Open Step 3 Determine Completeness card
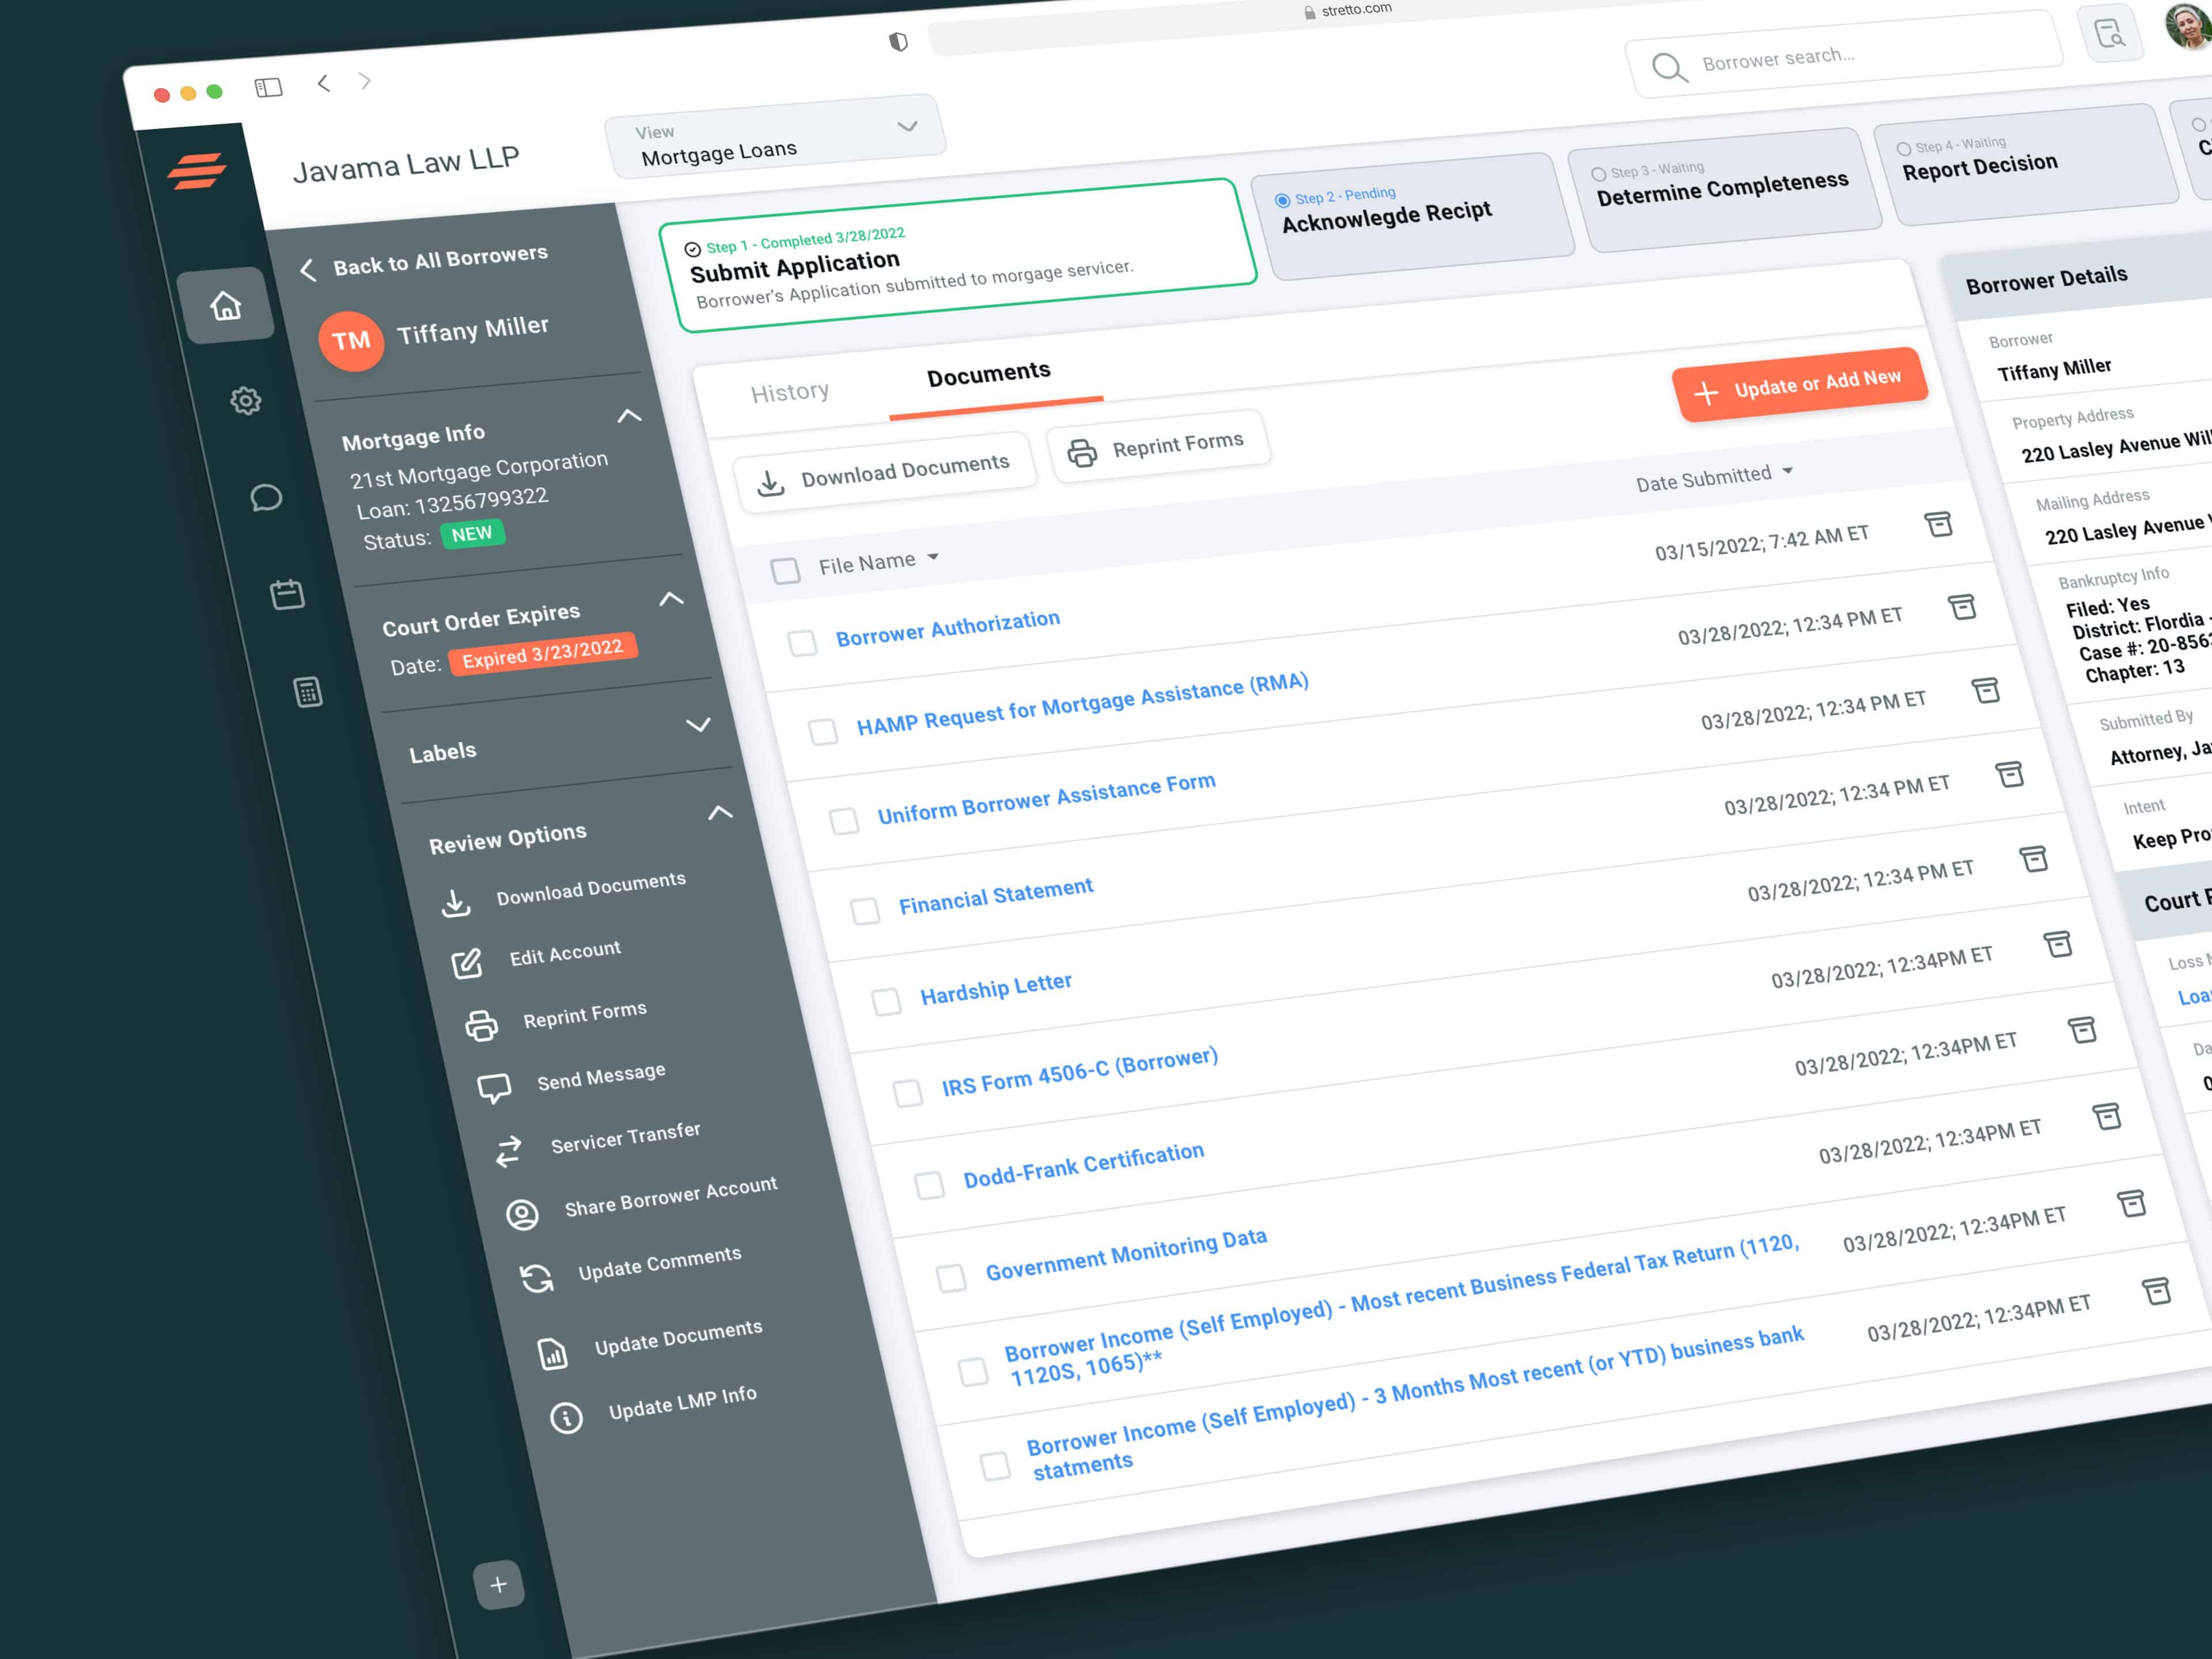Viewport: 2212px width, 1659px height. pos(1725,189)
